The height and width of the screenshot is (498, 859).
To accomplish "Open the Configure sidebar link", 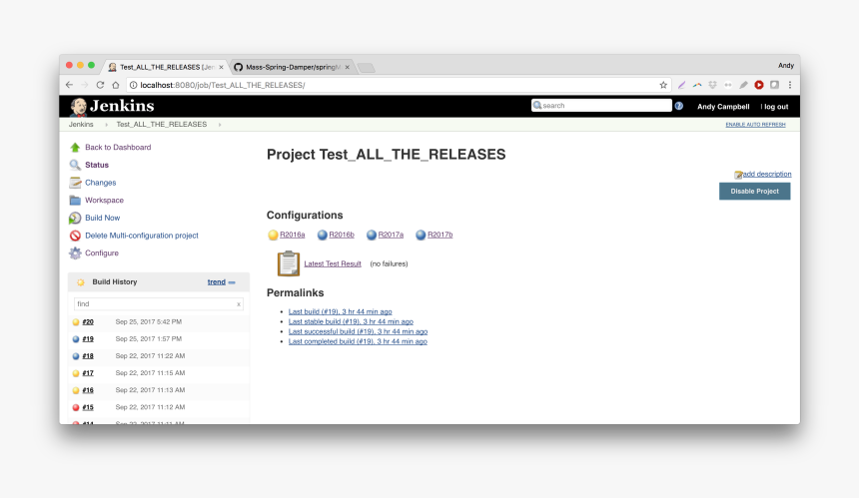I will click(101, 252).
